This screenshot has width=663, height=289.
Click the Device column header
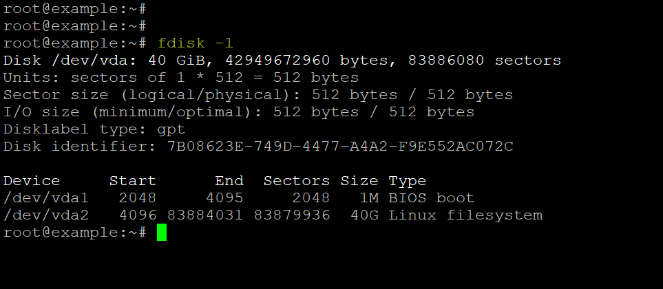tap(32, 181)
